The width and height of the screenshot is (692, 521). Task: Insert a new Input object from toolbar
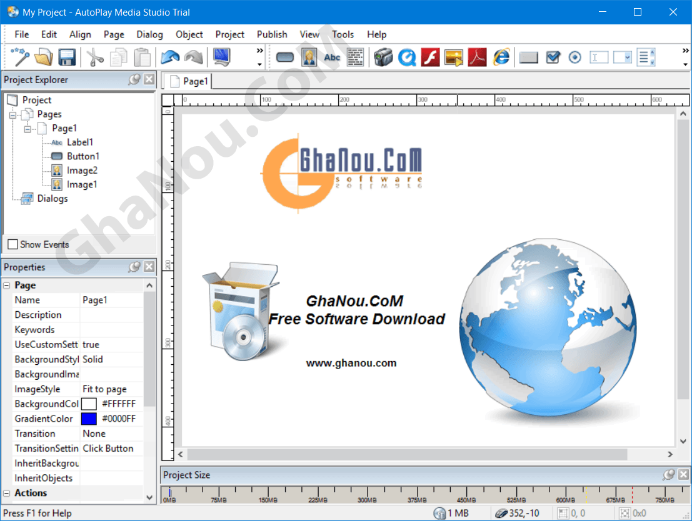pyautogui.click(x=599, y=57)
